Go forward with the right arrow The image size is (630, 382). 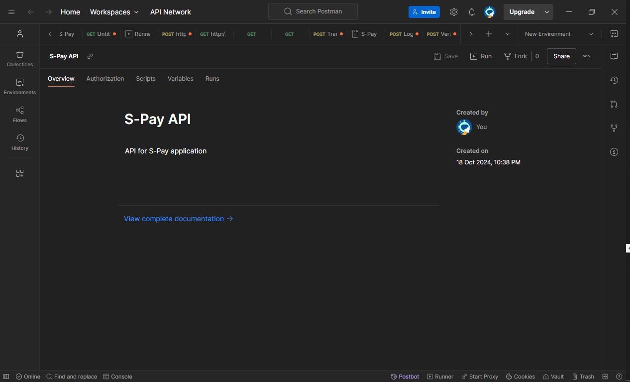49,12
